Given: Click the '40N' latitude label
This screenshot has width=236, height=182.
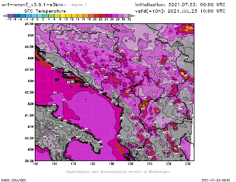Looking at the screenshot, I should [30, 150].
